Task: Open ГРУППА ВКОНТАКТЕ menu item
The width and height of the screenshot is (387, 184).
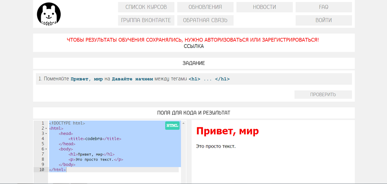Action: click(146, 20)
